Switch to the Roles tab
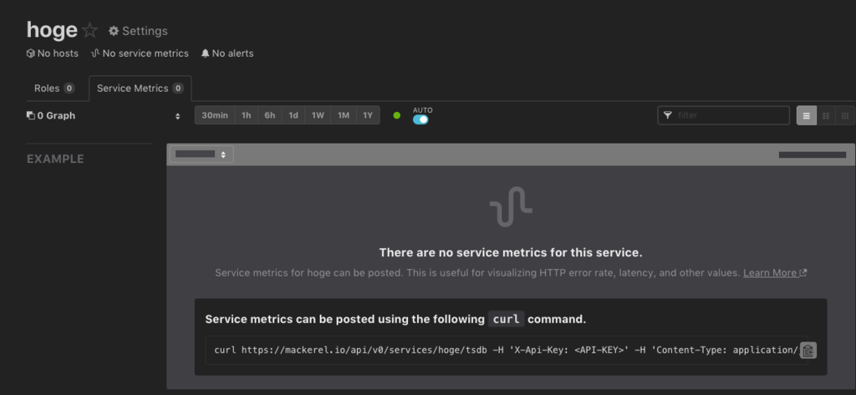The height and width of the screenshot is (395, 856). (54, 89)
